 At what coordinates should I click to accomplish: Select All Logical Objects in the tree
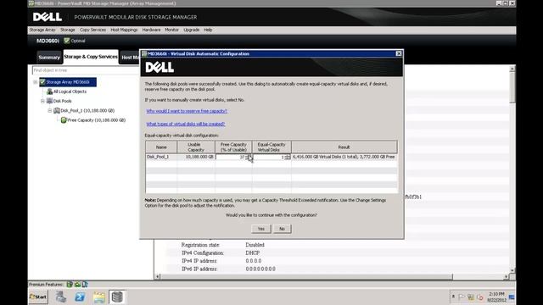click(70, 91)
